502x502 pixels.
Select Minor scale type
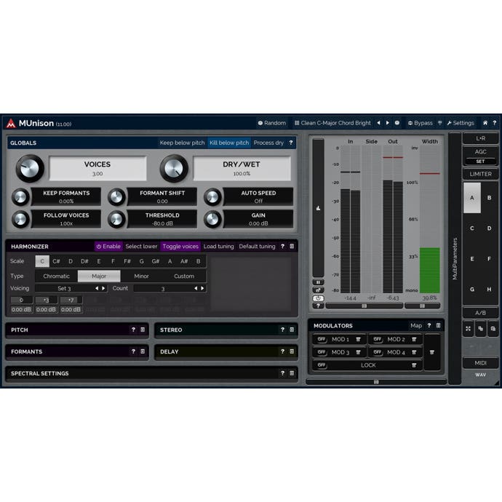pos(142,276)
